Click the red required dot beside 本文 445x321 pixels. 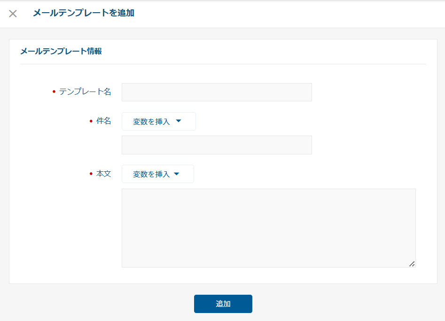[91, 174]
